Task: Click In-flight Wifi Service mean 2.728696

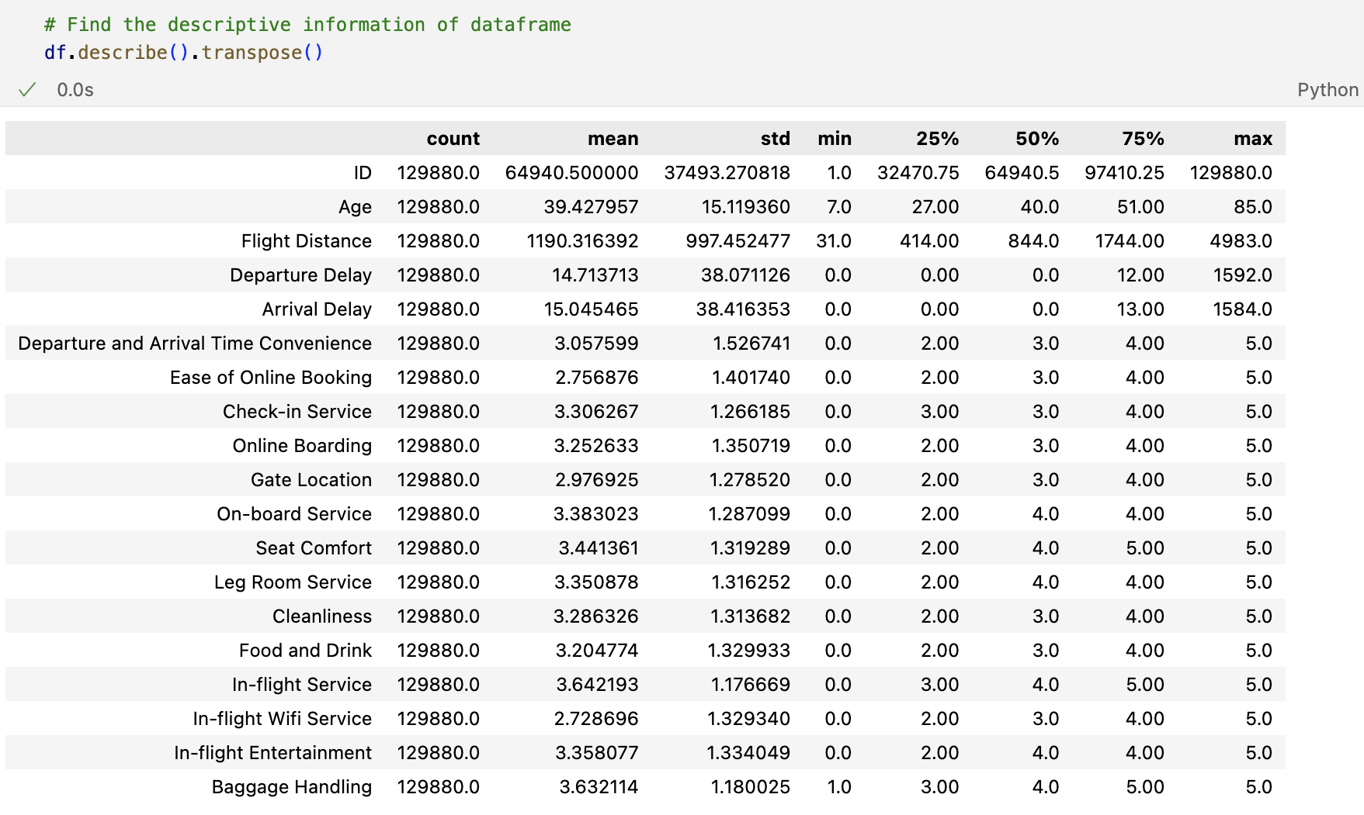Action: click(596, 719)
